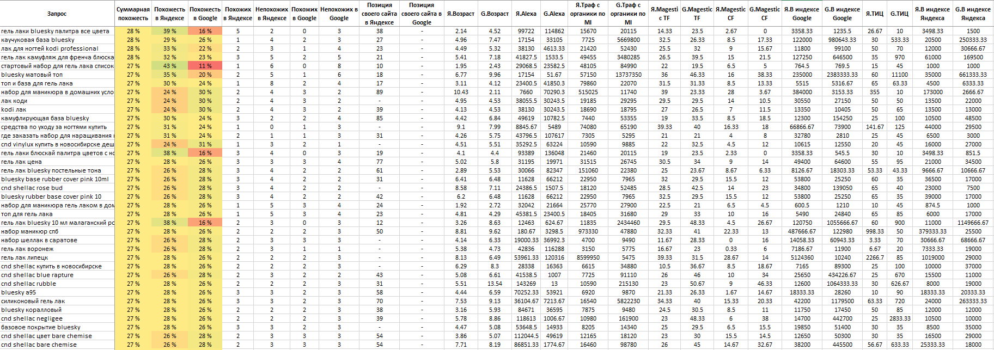Select the 'Непохожих в Google' header cell

point(339,14)
